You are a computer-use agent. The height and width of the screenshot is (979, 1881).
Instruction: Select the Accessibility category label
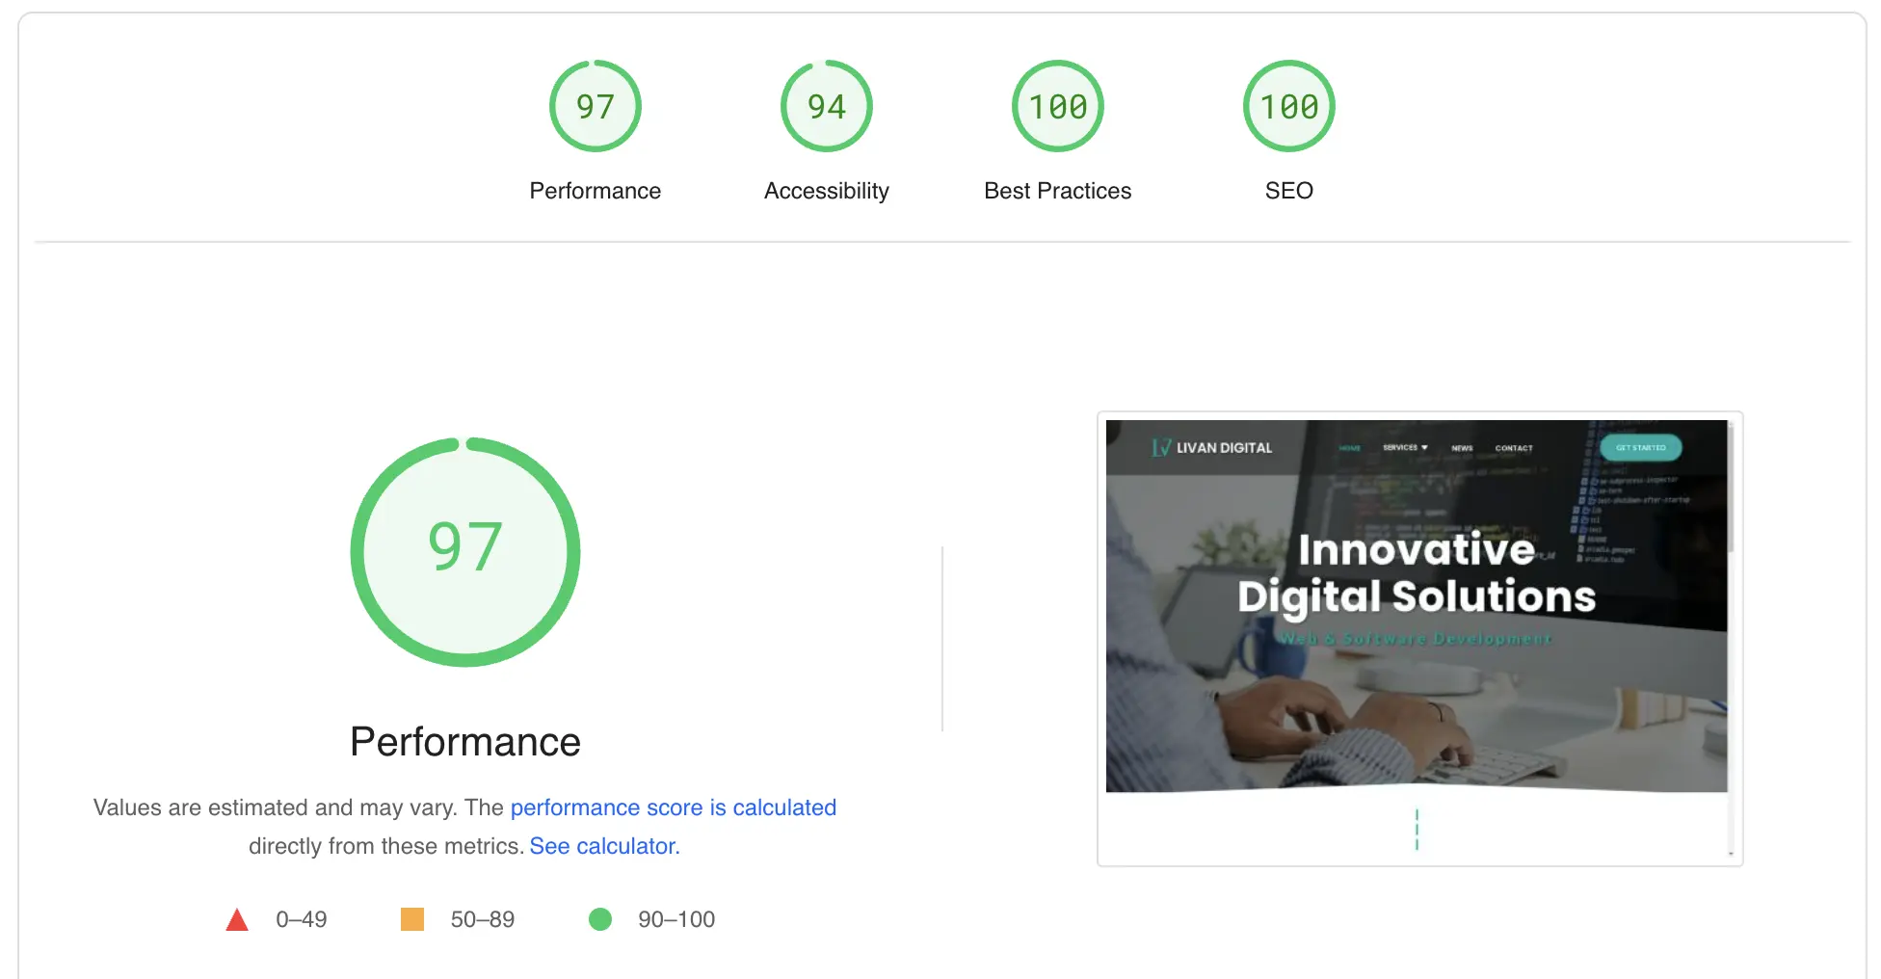click(x=826, y=191)
